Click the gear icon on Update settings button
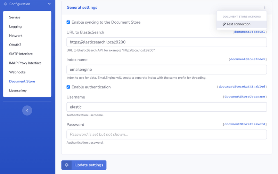Screen dimensions: 278x174 [x=66, y=165]
